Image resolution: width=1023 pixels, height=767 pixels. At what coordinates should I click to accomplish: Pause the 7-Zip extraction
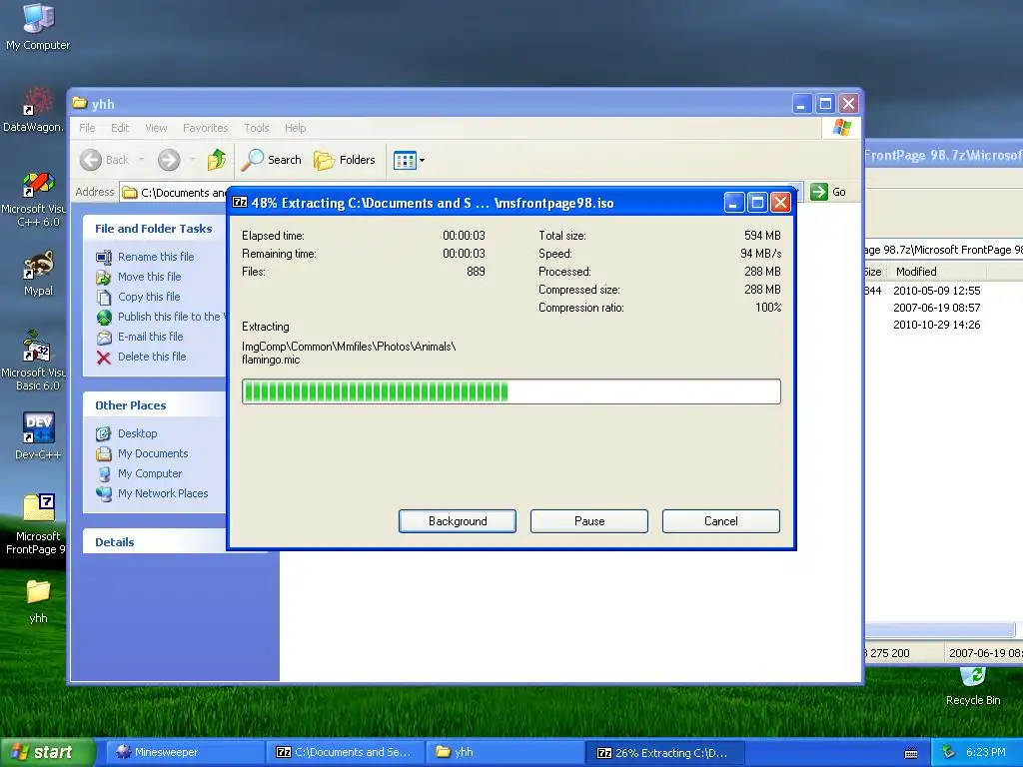tap(589, 521)
